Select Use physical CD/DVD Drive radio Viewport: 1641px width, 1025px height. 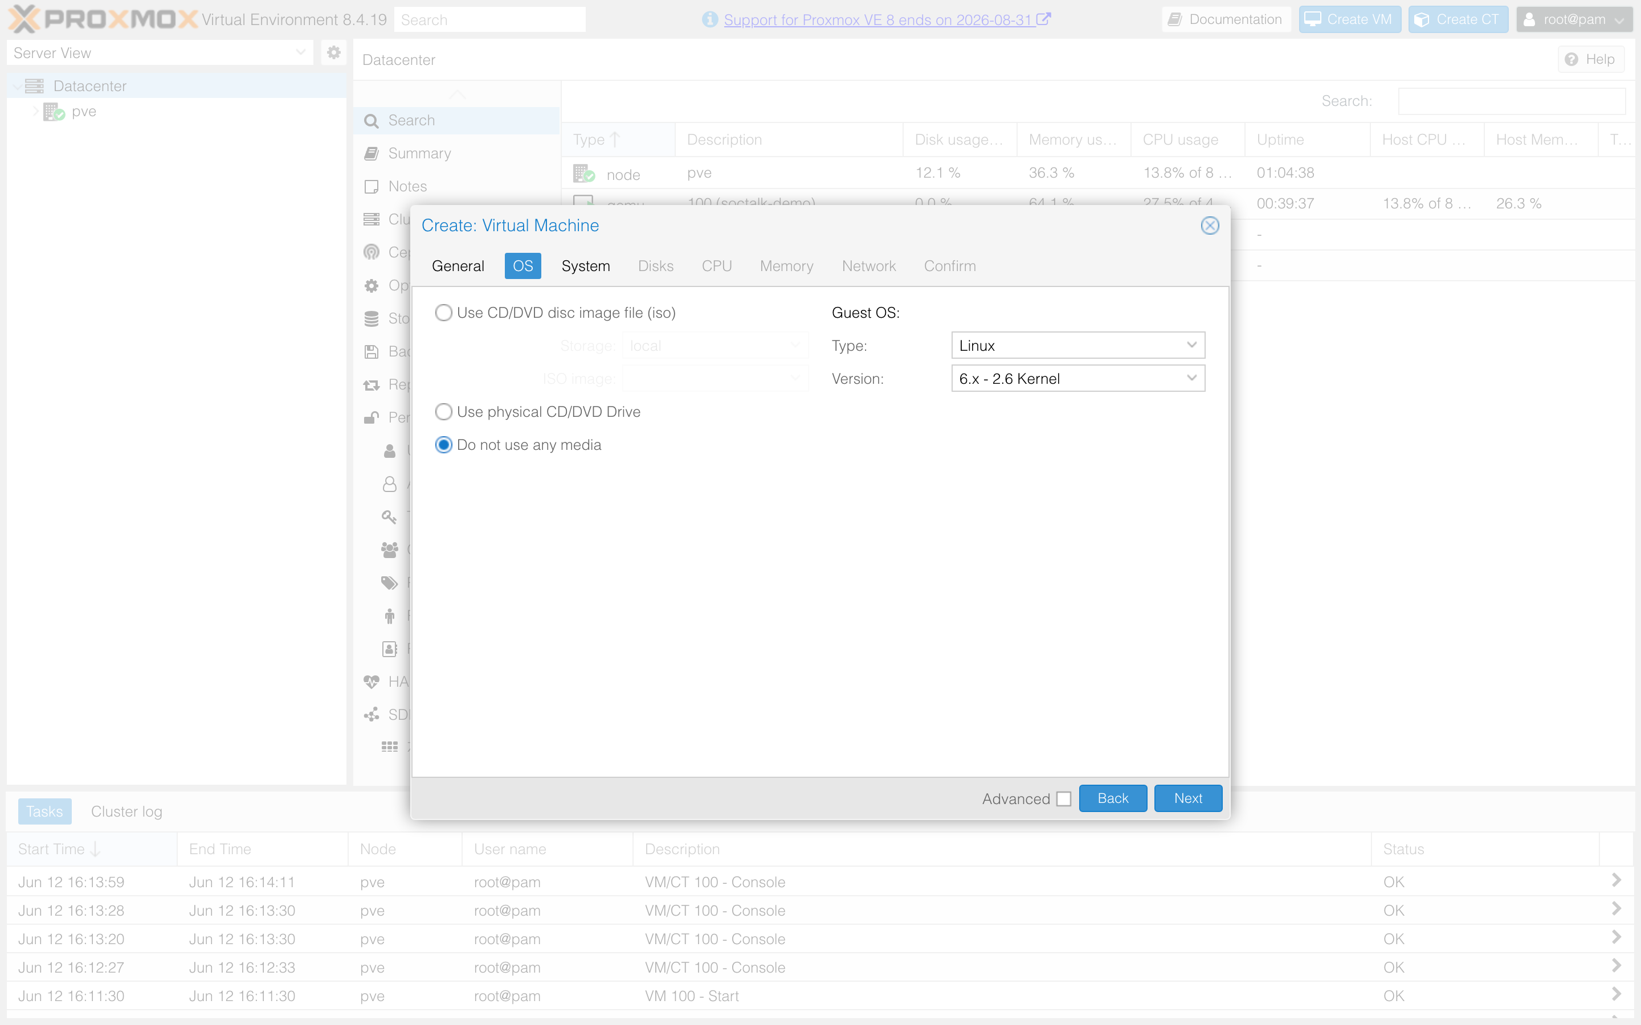click(x=443, y=412)
